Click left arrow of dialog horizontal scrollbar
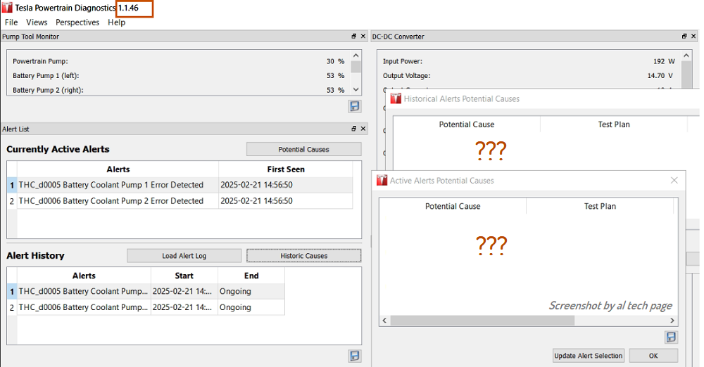 [x=384, y=321]
